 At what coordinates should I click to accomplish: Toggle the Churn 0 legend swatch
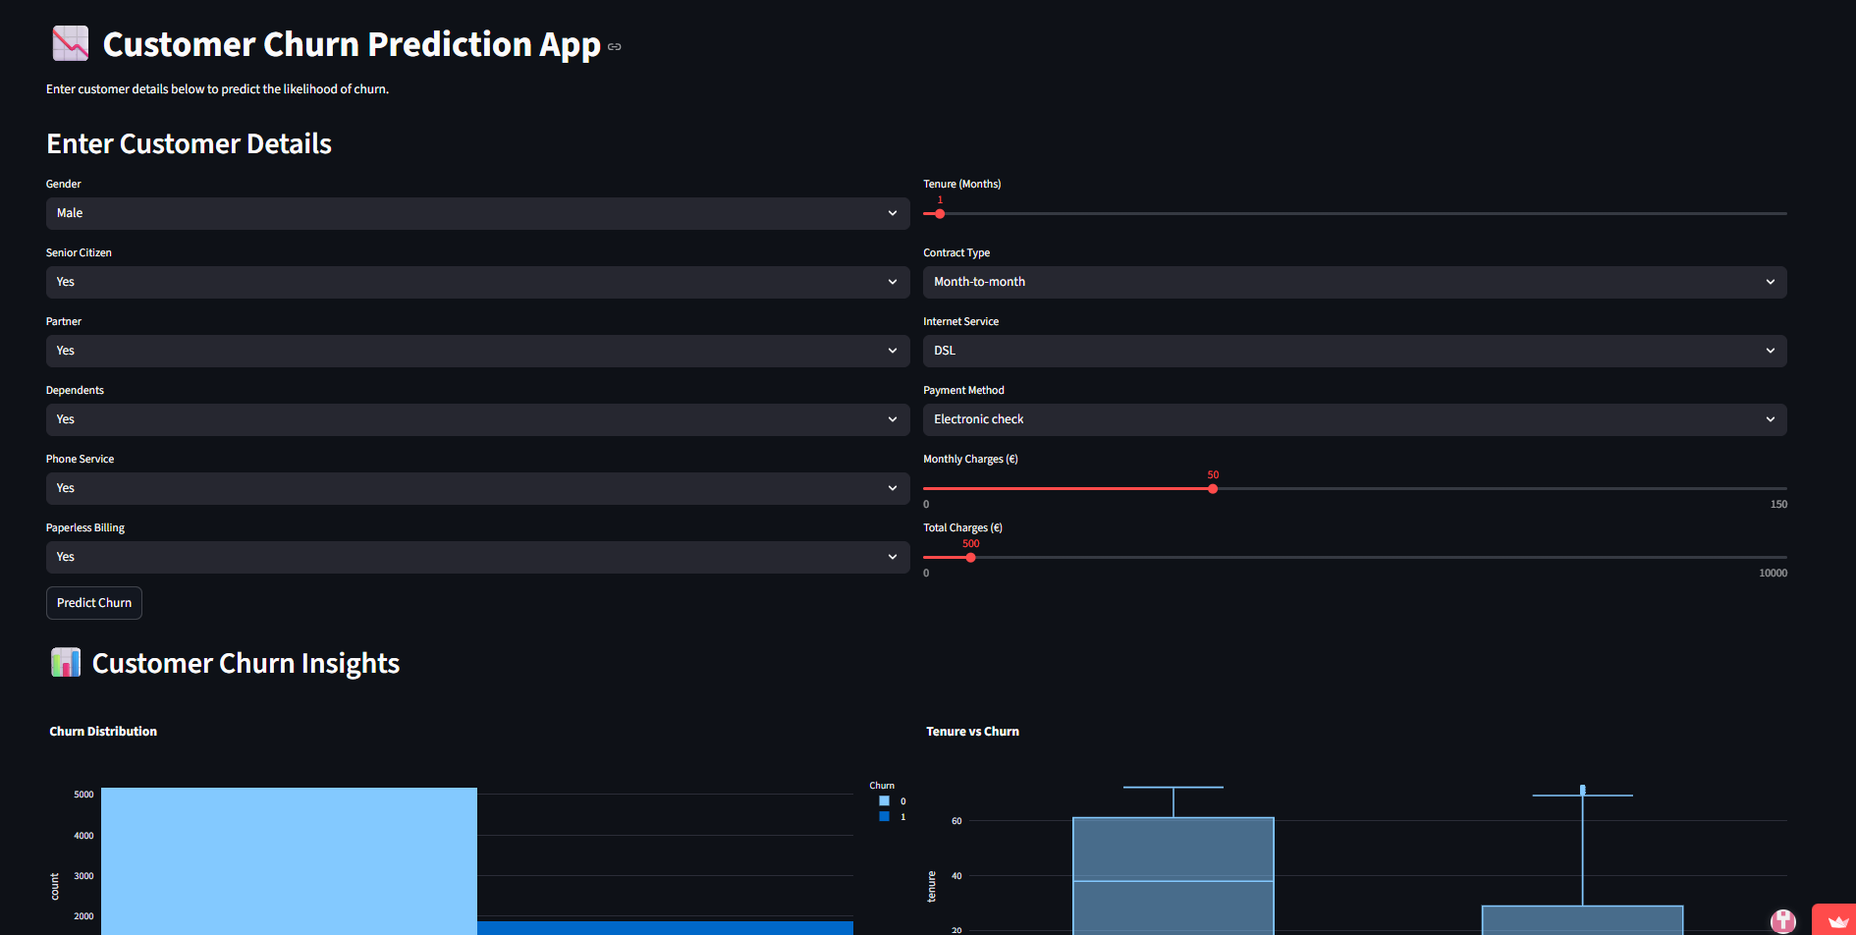[x=884, y=801]
